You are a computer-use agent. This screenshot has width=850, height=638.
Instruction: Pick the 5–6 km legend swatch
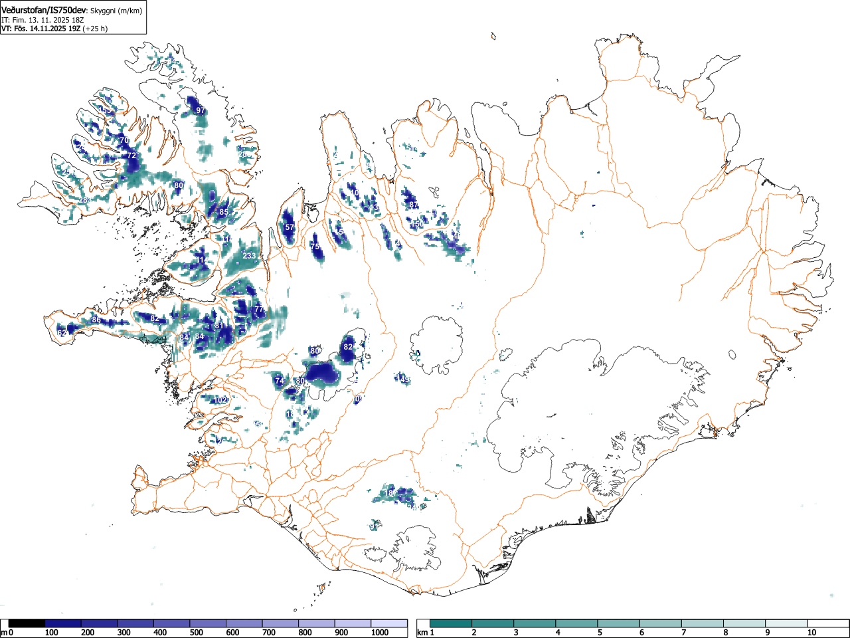click(619, 623)
